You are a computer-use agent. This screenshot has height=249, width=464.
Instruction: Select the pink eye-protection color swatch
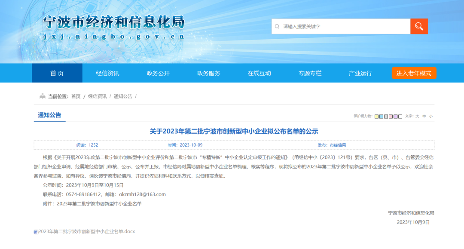point(391,116)
